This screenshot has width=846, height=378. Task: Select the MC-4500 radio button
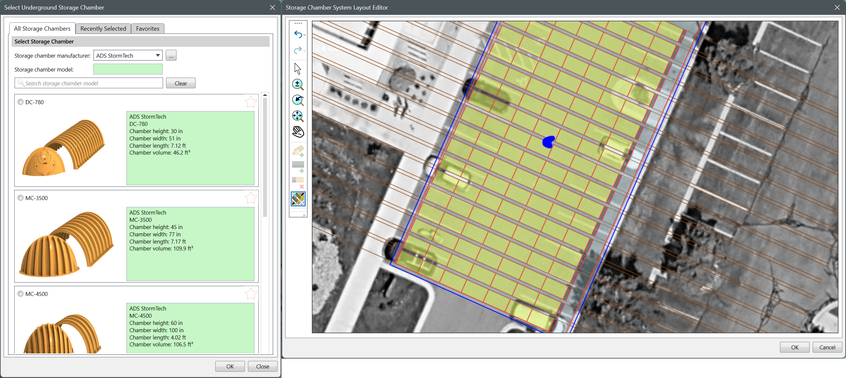[x=20, y=294]
